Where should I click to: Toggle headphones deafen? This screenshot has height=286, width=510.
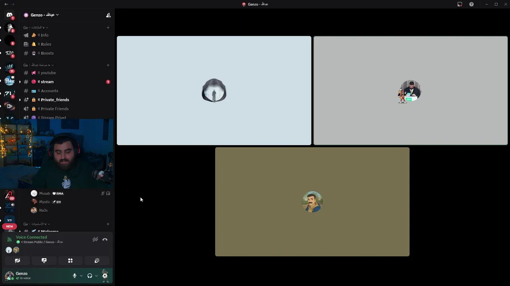coord(90,276)
